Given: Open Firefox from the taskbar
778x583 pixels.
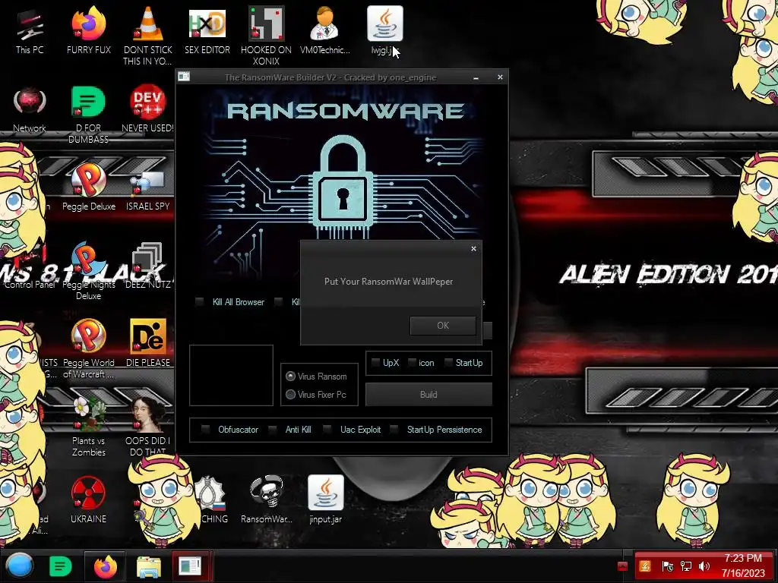Looking at the screenshot, I should click(x=105, y=566).
